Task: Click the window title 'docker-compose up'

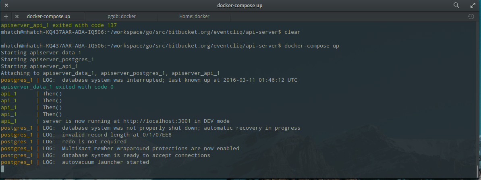Action: tap(240, 5)
